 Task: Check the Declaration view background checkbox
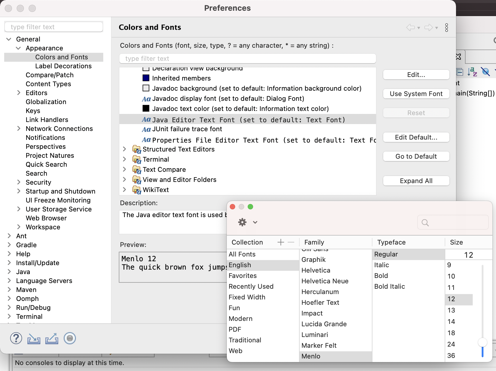pos(146,68)
